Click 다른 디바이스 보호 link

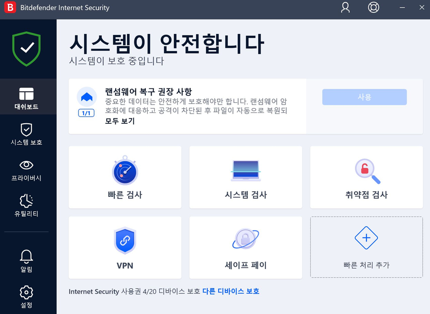click(231, 291)
